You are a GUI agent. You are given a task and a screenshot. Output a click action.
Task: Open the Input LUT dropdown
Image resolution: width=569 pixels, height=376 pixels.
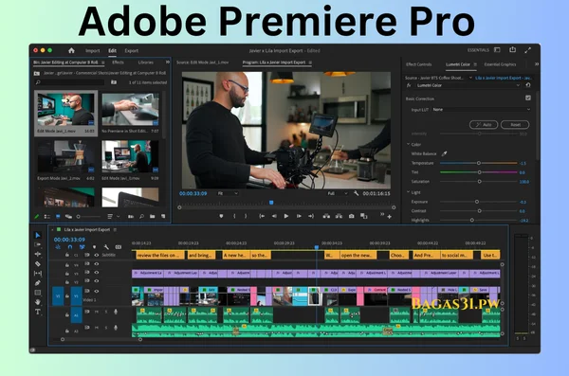tap(481, 110)
